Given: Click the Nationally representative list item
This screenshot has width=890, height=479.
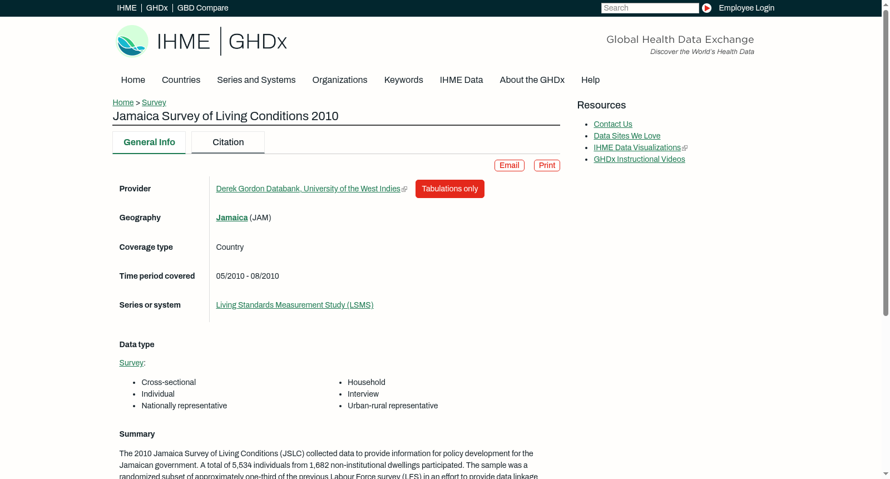Looking at the screenshot, I should coord(184,406).
